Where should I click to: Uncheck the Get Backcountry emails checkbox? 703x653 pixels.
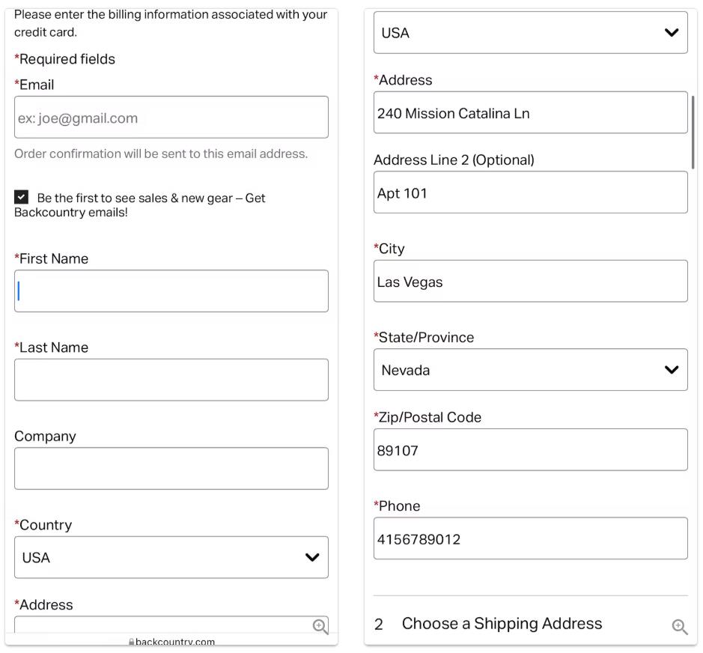(22, 197)
